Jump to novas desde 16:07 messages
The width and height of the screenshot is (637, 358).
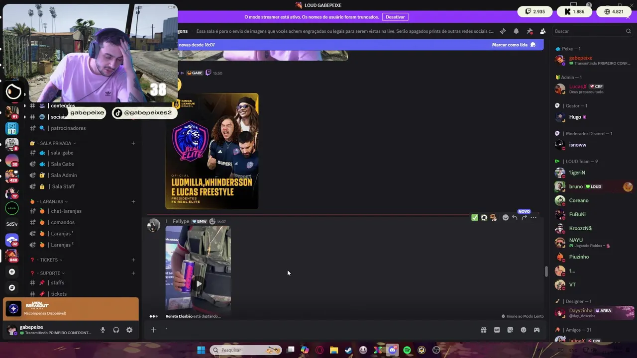197,45
